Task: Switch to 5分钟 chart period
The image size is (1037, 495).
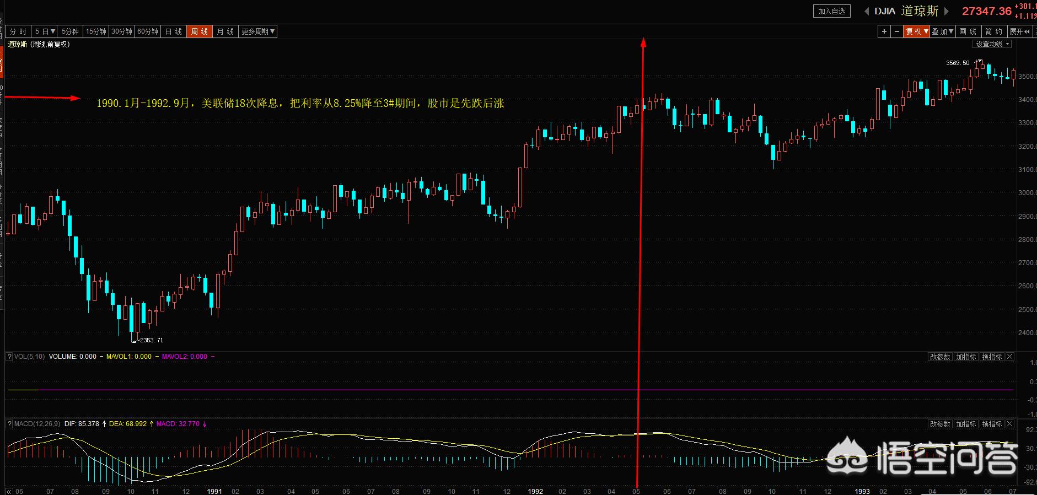Action: coord(71,32)
